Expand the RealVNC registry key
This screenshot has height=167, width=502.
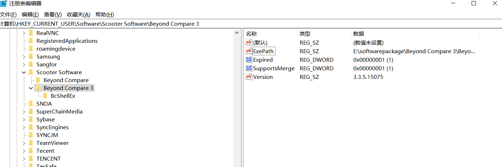click(x=24, y=33)
